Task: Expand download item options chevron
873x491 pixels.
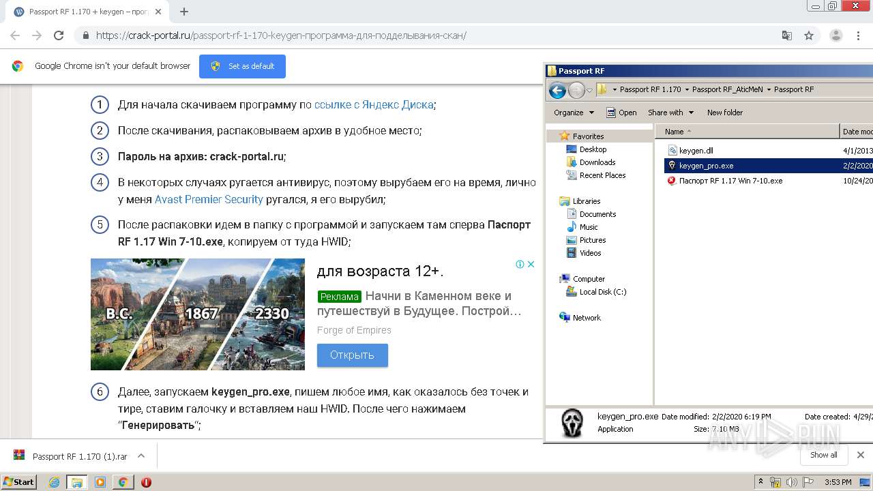Action: (x=141, y=456)
